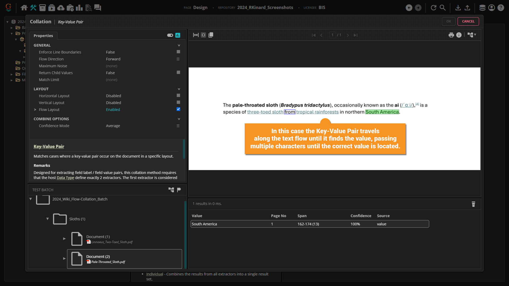Image resolution: width=509 pixels, height=286 pixels.
Task: Click the fit-width icon in viewer toolbar
Action: (196, 35)
